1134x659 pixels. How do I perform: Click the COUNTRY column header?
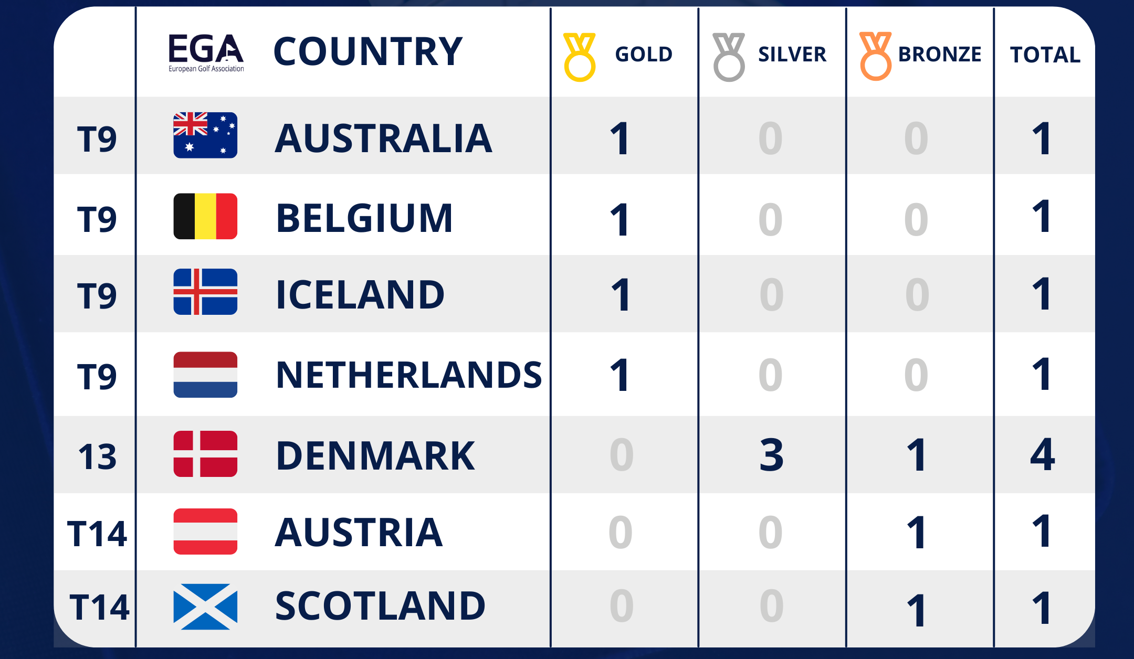[x=368, y=51]
